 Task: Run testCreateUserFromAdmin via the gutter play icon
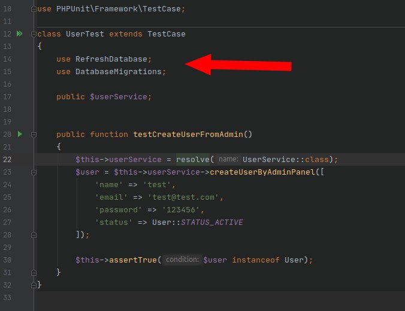point(20,134)
